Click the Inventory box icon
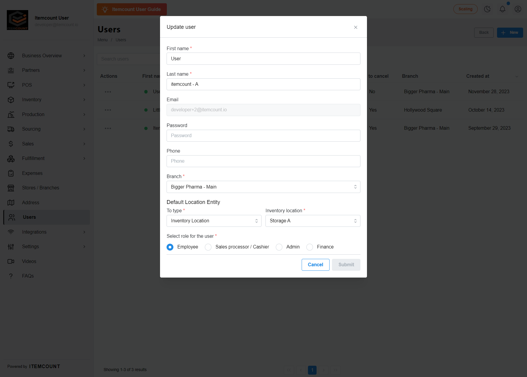Screen dimensions: 527x377 (x=11, y=100)
